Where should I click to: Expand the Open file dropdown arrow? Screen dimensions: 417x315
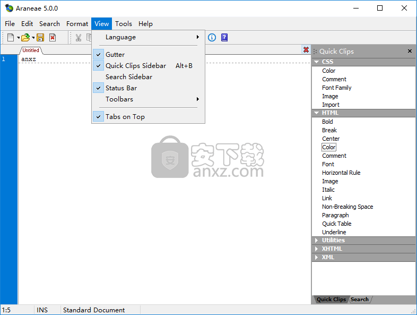tap(33, 38)
